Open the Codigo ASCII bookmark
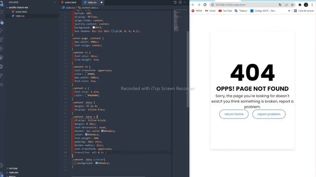Screen dimensions: 316x177 (263, 11)
